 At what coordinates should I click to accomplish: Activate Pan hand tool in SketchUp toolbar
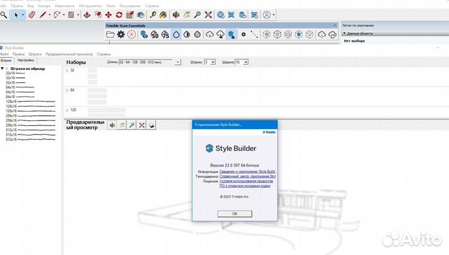[186, 15]
